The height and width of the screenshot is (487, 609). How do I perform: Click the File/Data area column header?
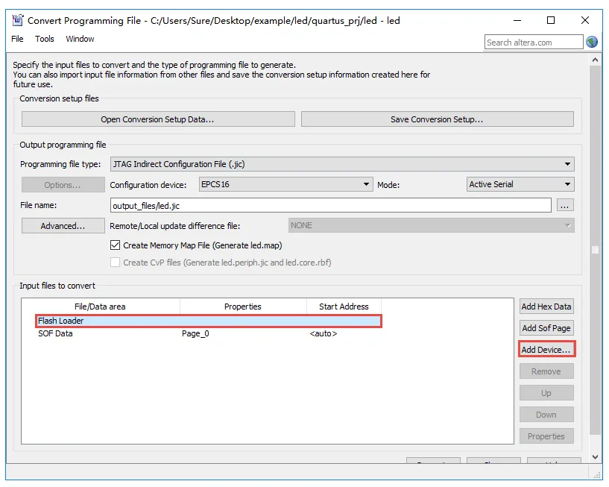point(100,307)
